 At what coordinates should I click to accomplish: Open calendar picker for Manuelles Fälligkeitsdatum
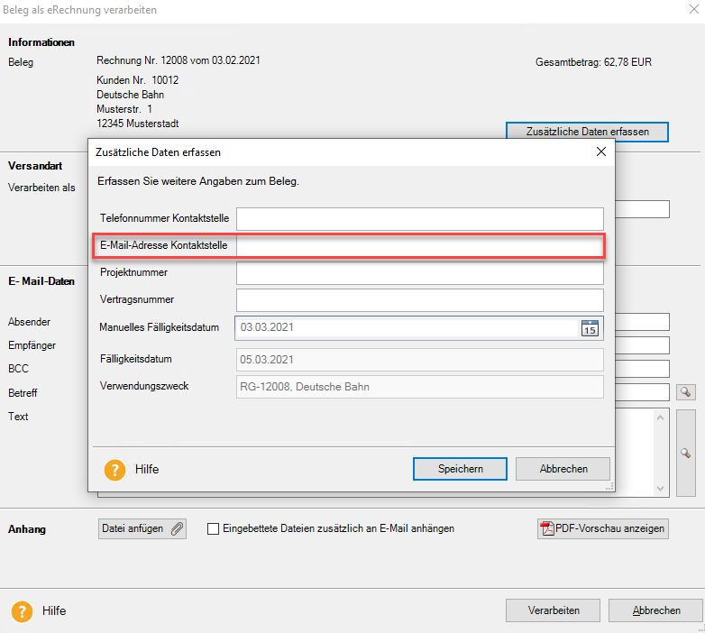point(589,327)
